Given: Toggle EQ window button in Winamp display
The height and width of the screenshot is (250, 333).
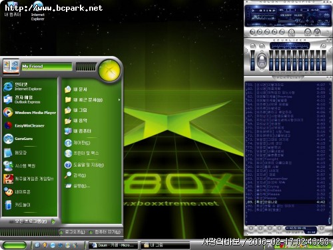Looking at the screenshot, I should coord(320,21).
